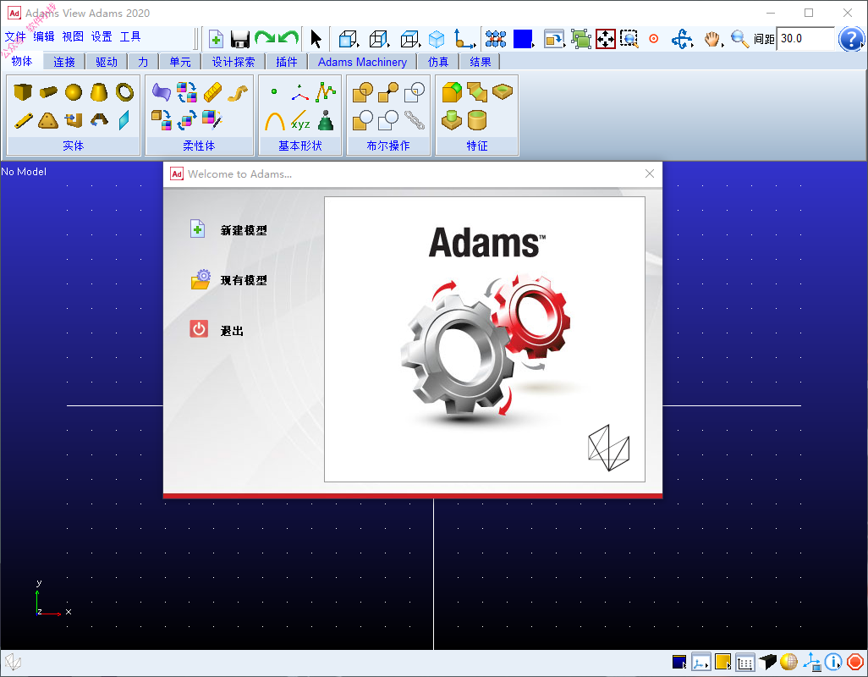Click the boss feature icon
The image size is (868, 677).
coord(452,120)
